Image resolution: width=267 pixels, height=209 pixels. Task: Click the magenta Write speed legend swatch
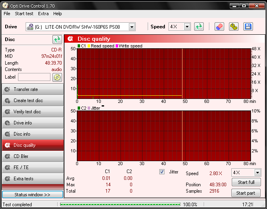point(117,46)
